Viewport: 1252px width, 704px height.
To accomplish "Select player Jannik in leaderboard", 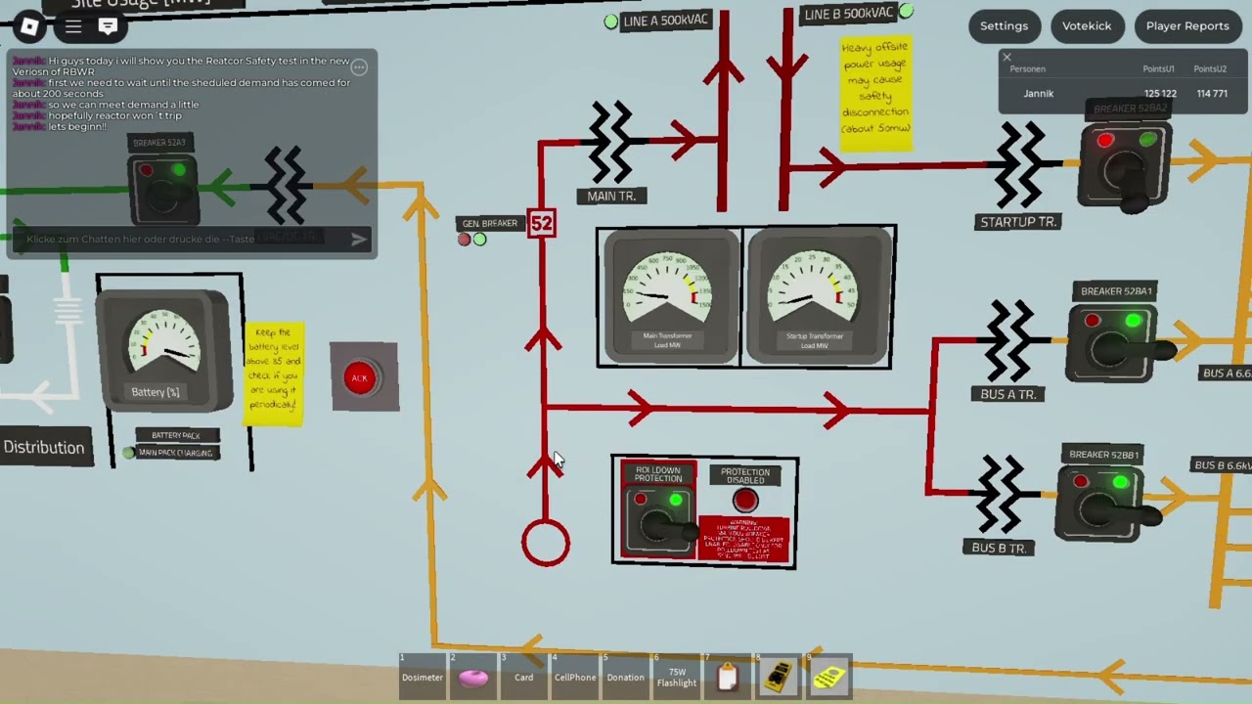I will point(1125,94).
